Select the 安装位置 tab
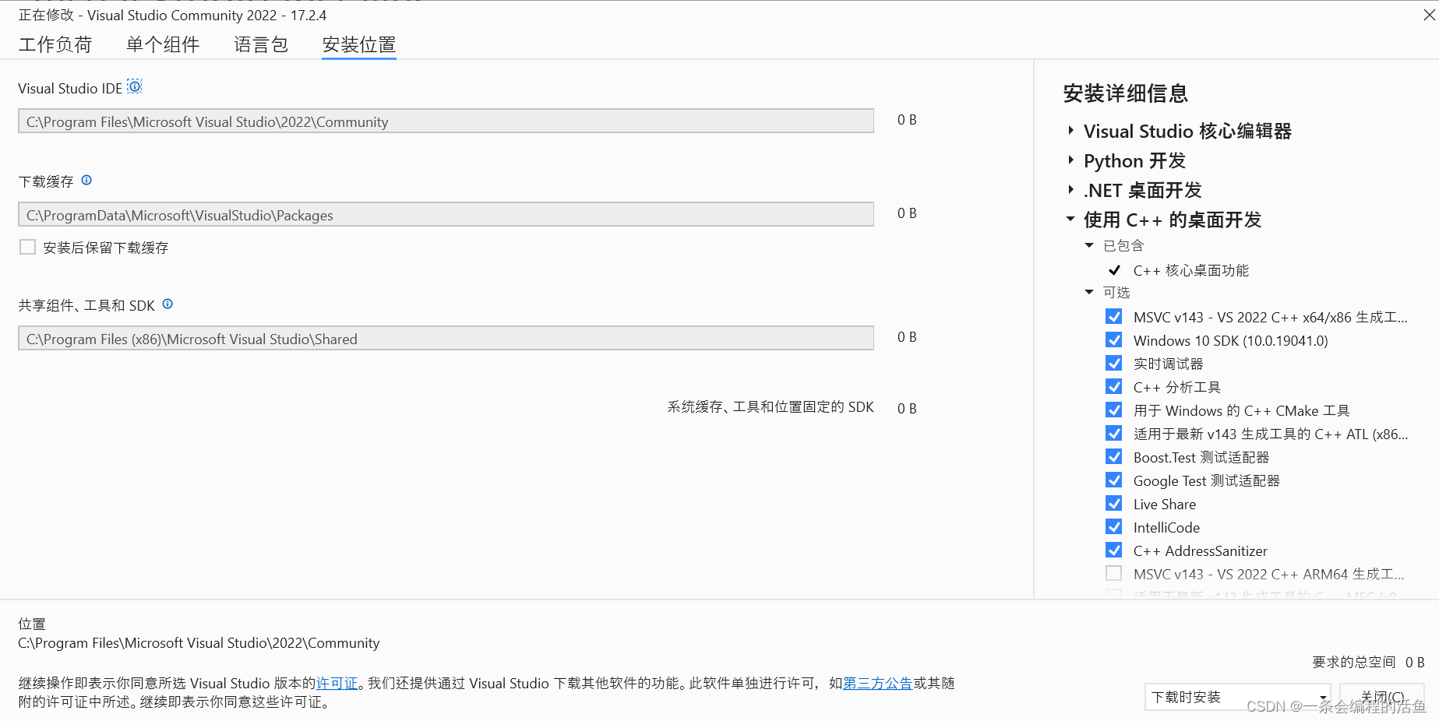1439x721 pixels. 359,44
